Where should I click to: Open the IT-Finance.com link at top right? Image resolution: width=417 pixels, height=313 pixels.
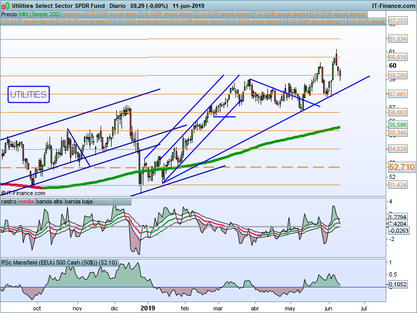point(394,6)
